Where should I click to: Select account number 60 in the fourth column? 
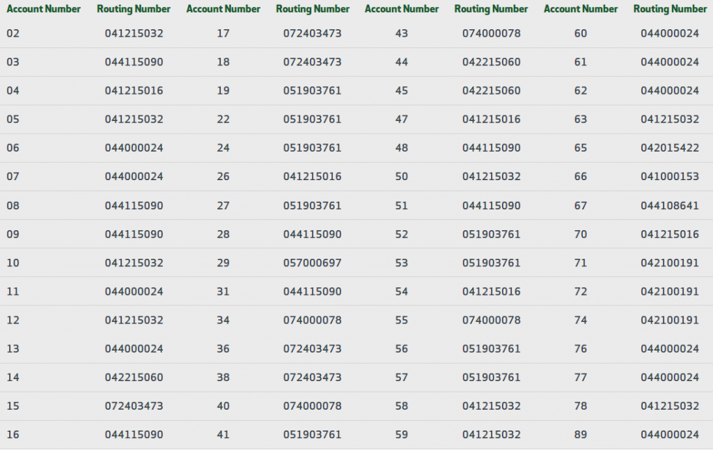tap(581, 33)
